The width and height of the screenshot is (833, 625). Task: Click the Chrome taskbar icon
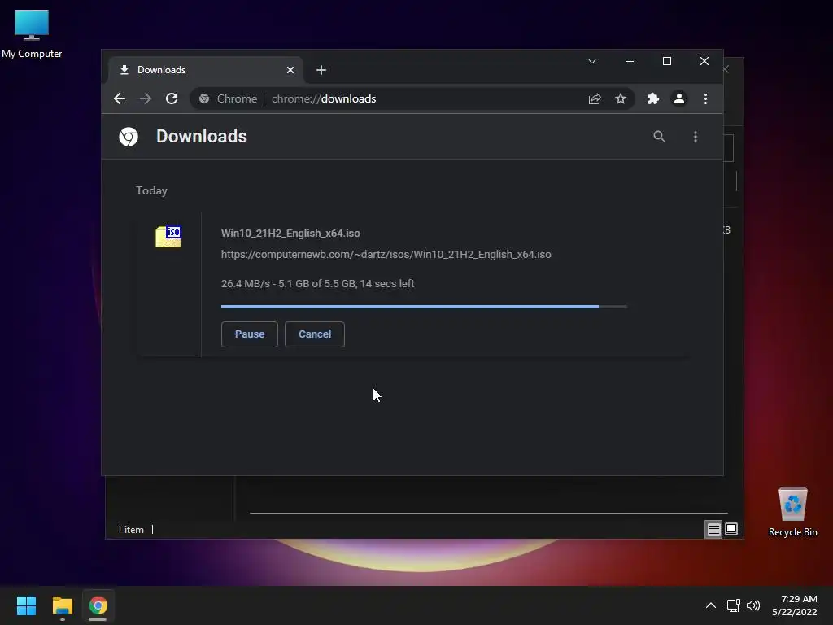[x=98, y=605]
